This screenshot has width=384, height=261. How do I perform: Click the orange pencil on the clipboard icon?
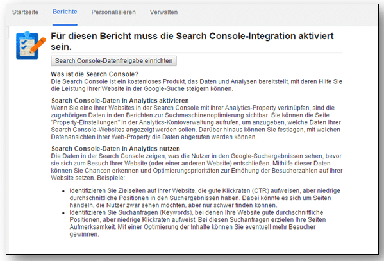38,45
